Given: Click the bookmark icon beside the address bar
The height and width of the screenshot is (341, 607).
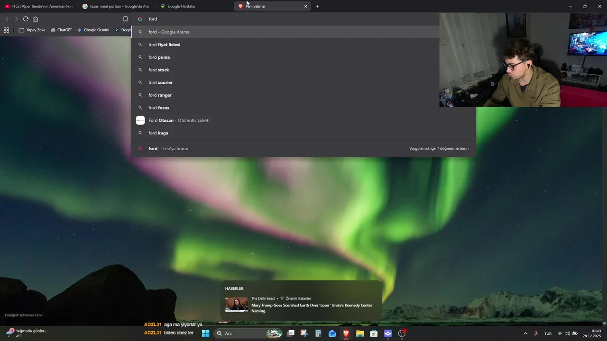Looking at the screenshot, I should pyautogui.click(x=126, y=19).
